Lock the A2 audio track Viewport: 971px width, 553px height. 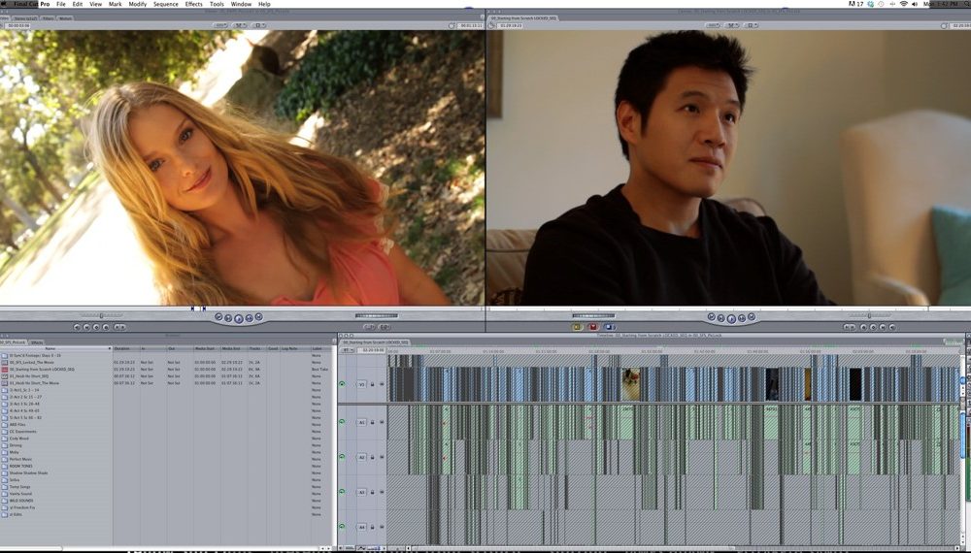(x=372, y=457)
